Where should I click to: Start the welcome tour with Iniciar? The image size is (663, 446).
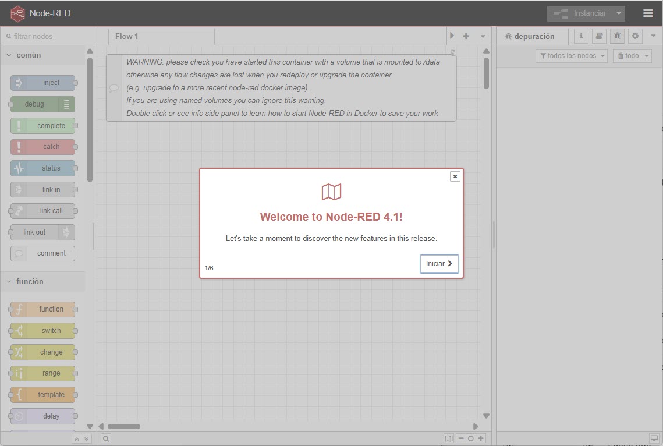point(439,264)
